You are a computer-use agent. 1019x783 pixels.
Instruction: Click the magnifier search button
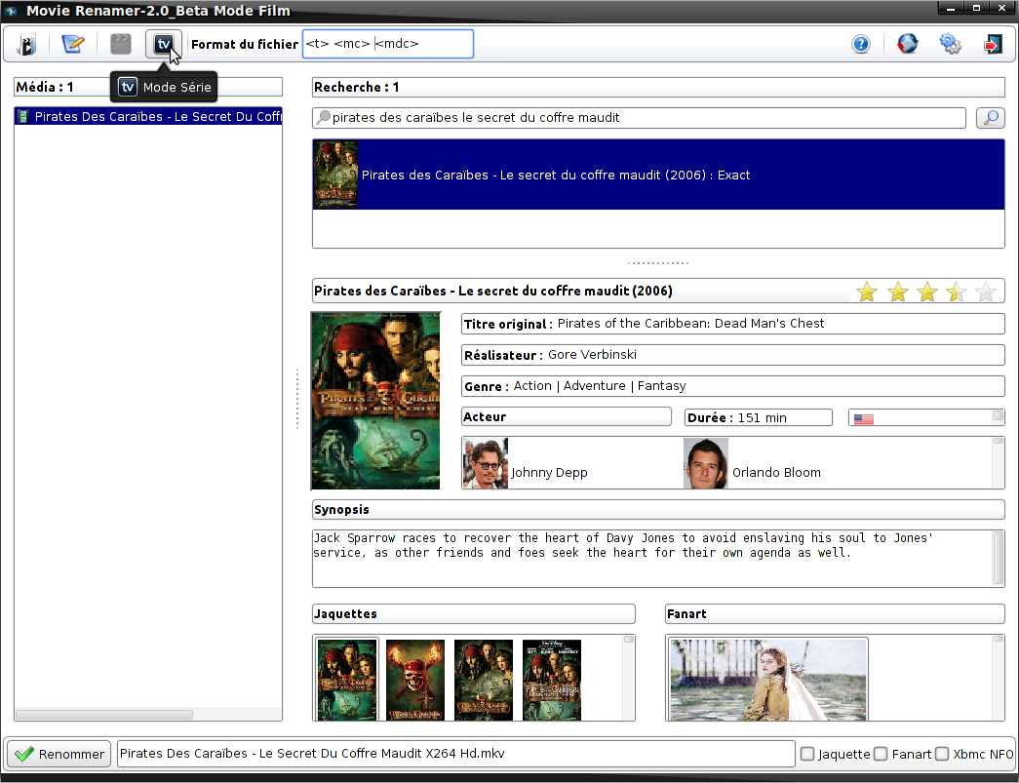pyautogui.click(x=991, y=118)
